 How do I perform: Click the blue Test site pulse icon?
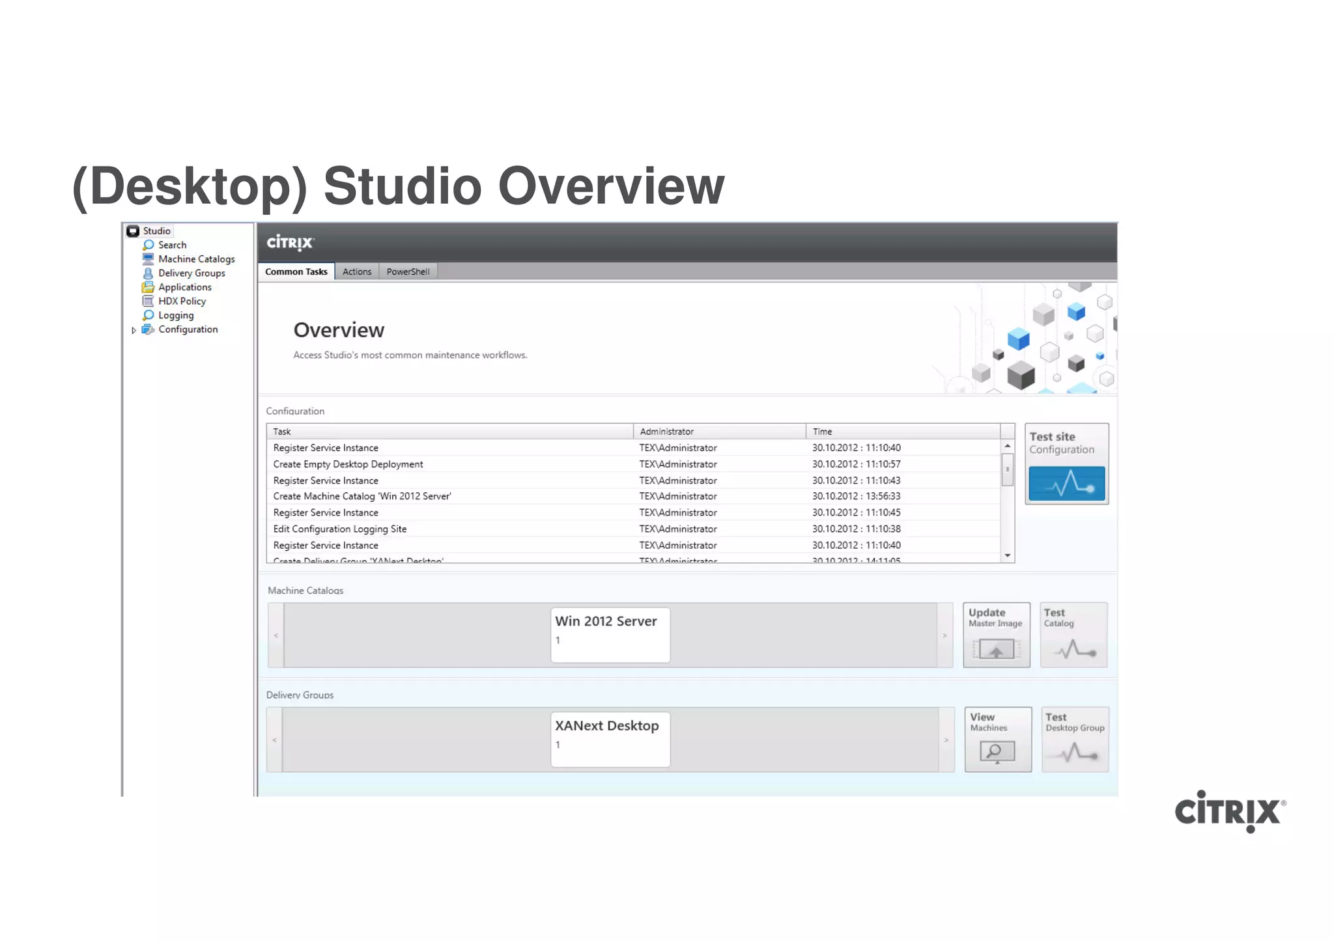1067,484
